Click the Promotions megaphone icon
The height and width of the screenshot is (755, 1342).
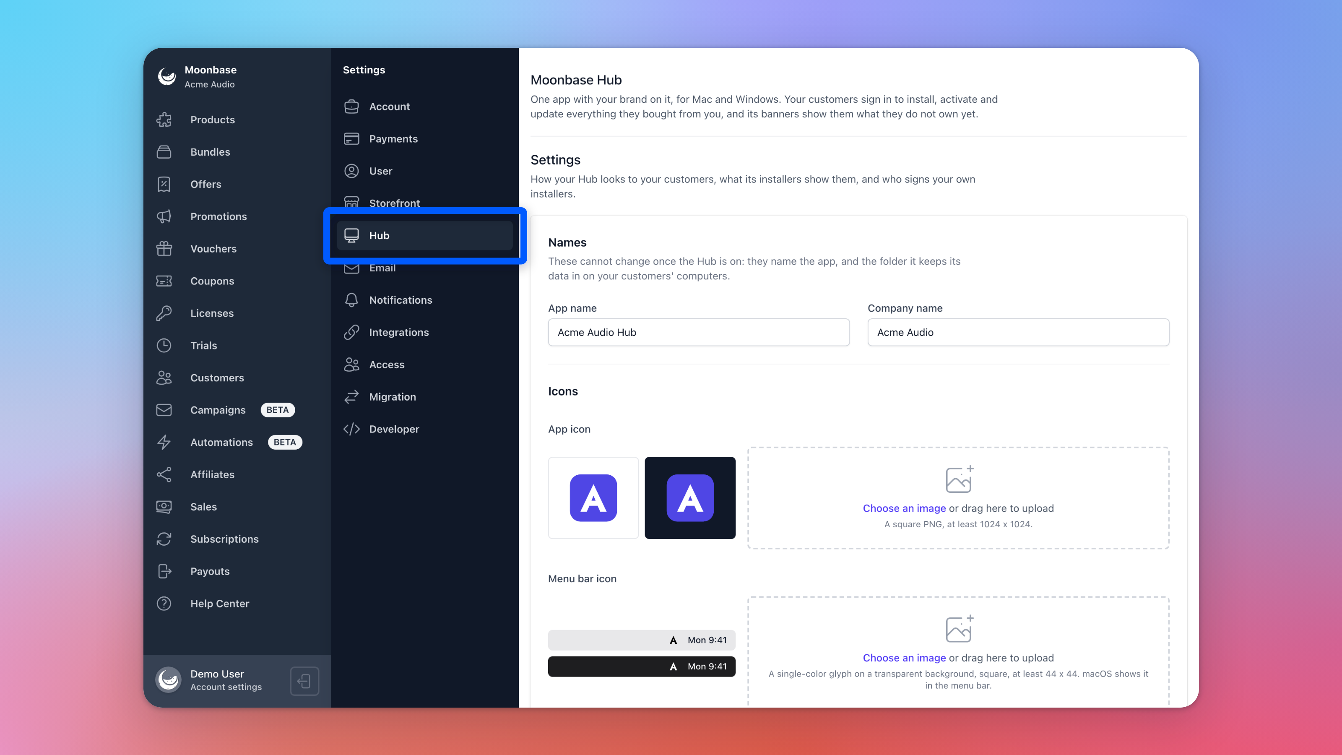[x=164, y=217]
